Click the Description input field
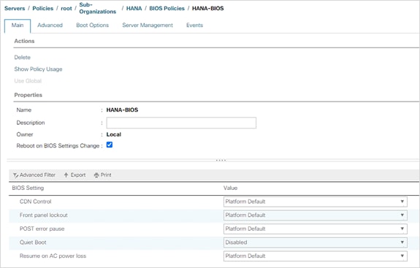Viewport: 420px width, 268px height. (181, 123)
